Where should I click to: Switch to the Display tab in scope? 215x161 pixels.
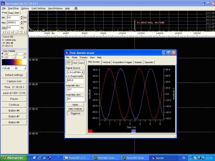point(138,62)
